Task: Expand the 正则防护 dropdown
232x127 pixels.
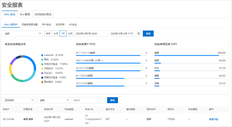Action: click(19, 100)
